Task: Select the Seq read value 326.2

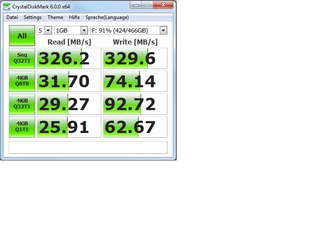Action: point(69,58)
